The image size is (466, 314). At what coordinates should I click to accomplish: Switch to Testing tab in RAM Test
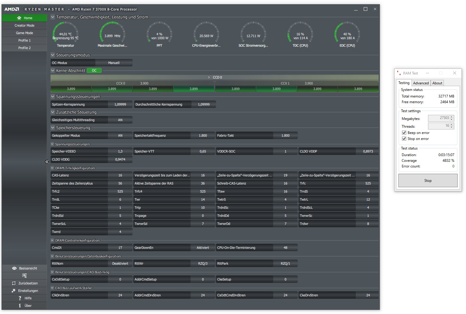(x=404, y=83)
